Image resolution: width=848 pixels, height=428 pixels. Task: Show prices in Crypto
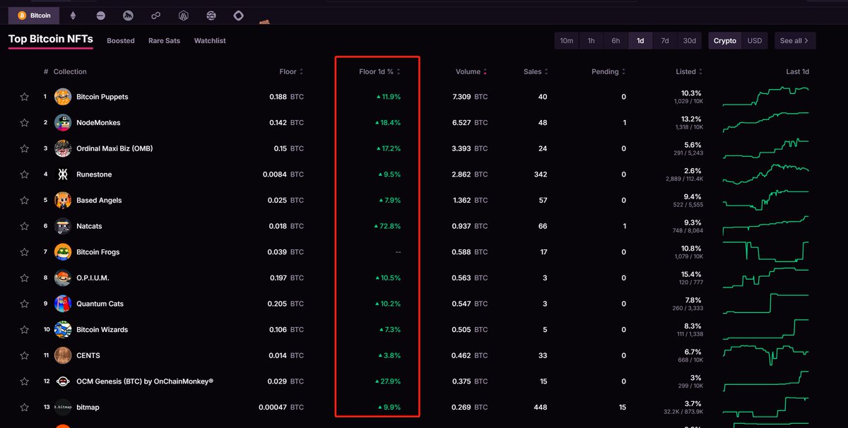(725, 41)
